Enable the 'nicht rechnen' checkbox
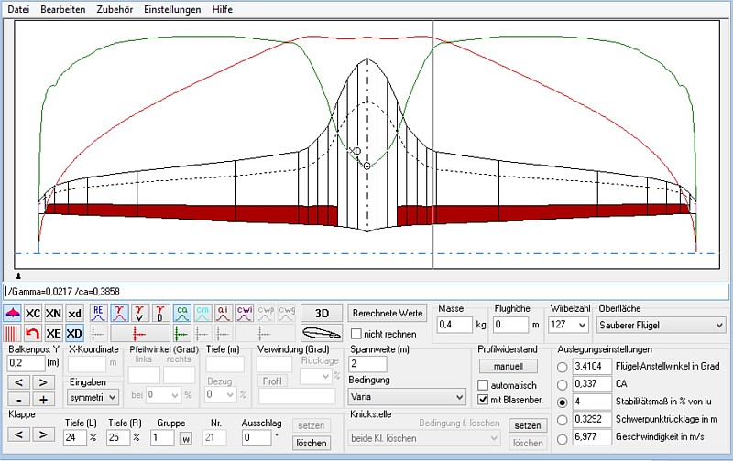733x461 pixels. 357,334
